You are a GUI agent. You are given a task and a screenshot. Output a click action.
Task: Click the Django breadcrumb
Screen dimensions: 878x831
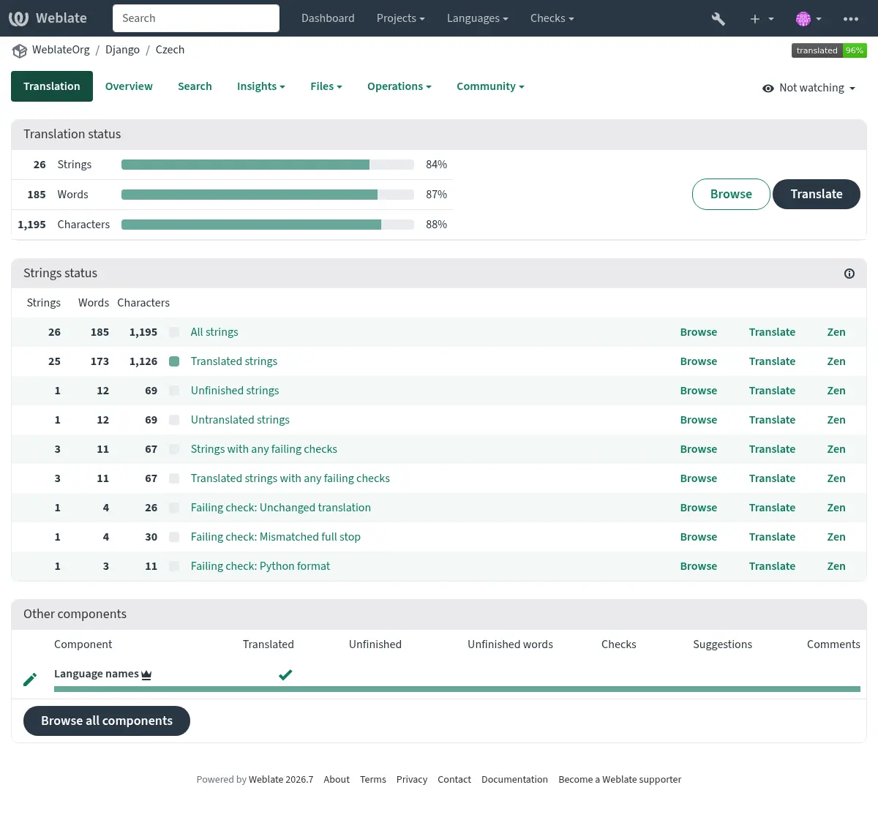[122, 50]
